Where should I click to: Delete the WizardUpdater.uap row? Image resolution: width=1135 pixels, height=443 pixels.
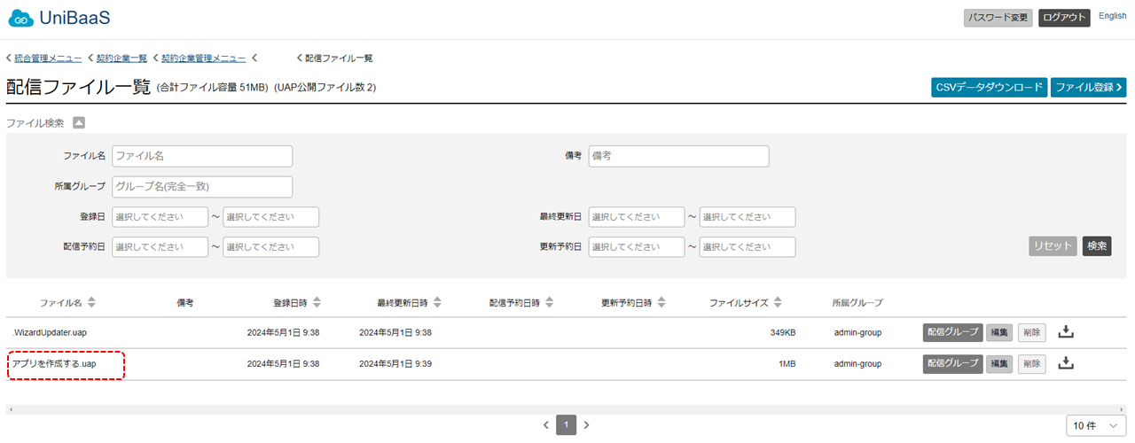[x=1031, y=333]
